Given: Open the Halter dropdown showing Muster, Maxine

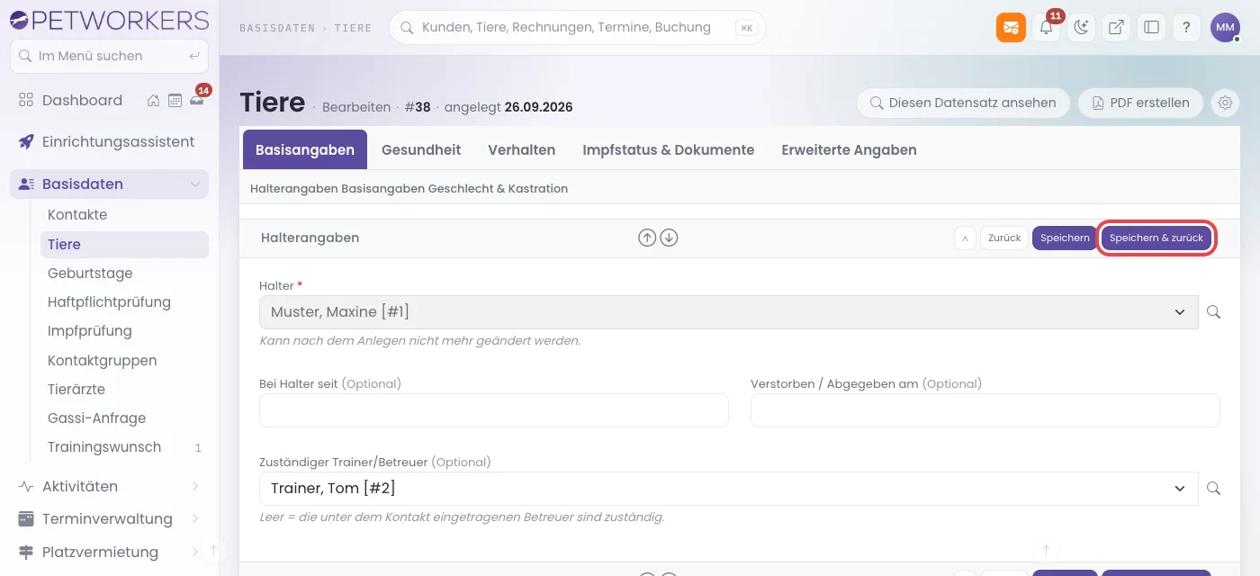Looking at the screenshot, I should click(x=728, y=312).
